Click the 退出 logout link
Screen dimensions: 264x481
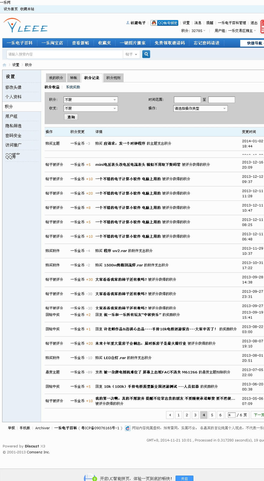coord(254,23)
